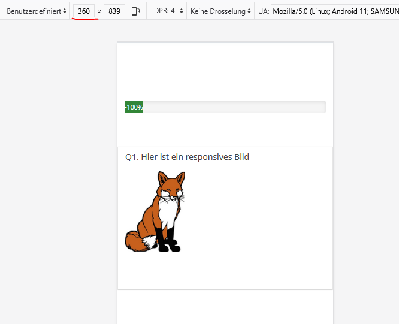Rotate the viewport orientation
The width and height of the screenshot is (399, 324).
tap(136, 11)
